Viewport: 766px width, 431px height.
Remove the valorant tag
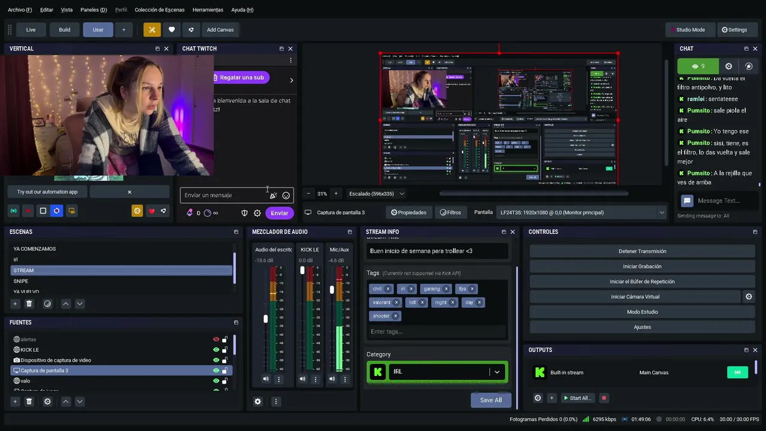tap(396, 302)
